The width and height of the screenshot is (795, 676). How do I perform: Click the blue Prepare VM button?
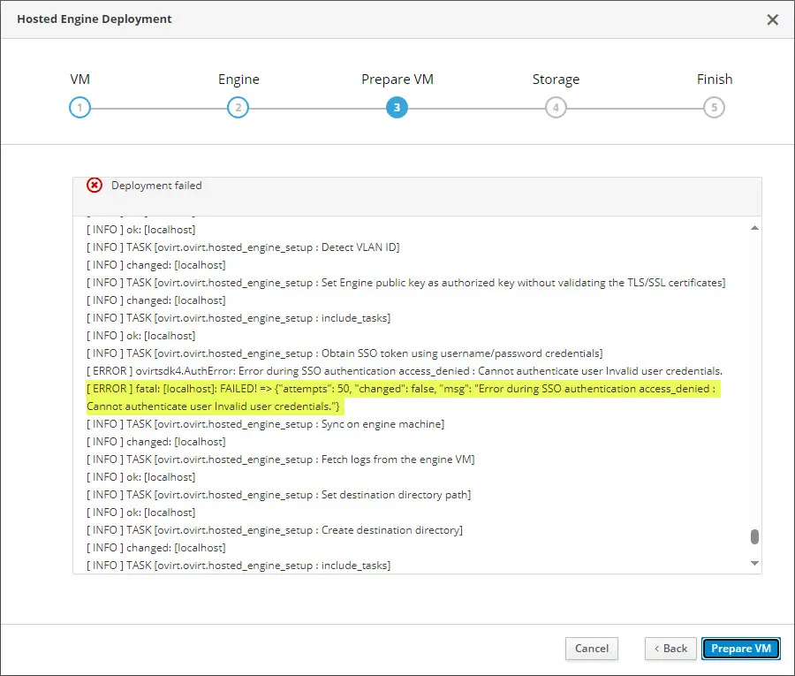click(x=741, y=649)
